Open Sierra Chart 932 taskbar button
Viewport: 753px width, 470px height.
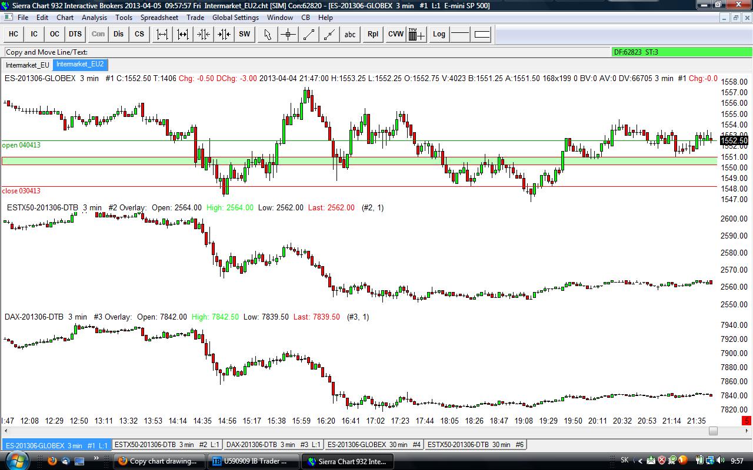347,461
